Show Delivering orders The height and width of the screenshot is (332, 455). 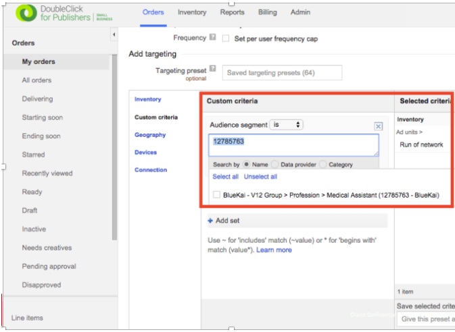coord(37,99)
